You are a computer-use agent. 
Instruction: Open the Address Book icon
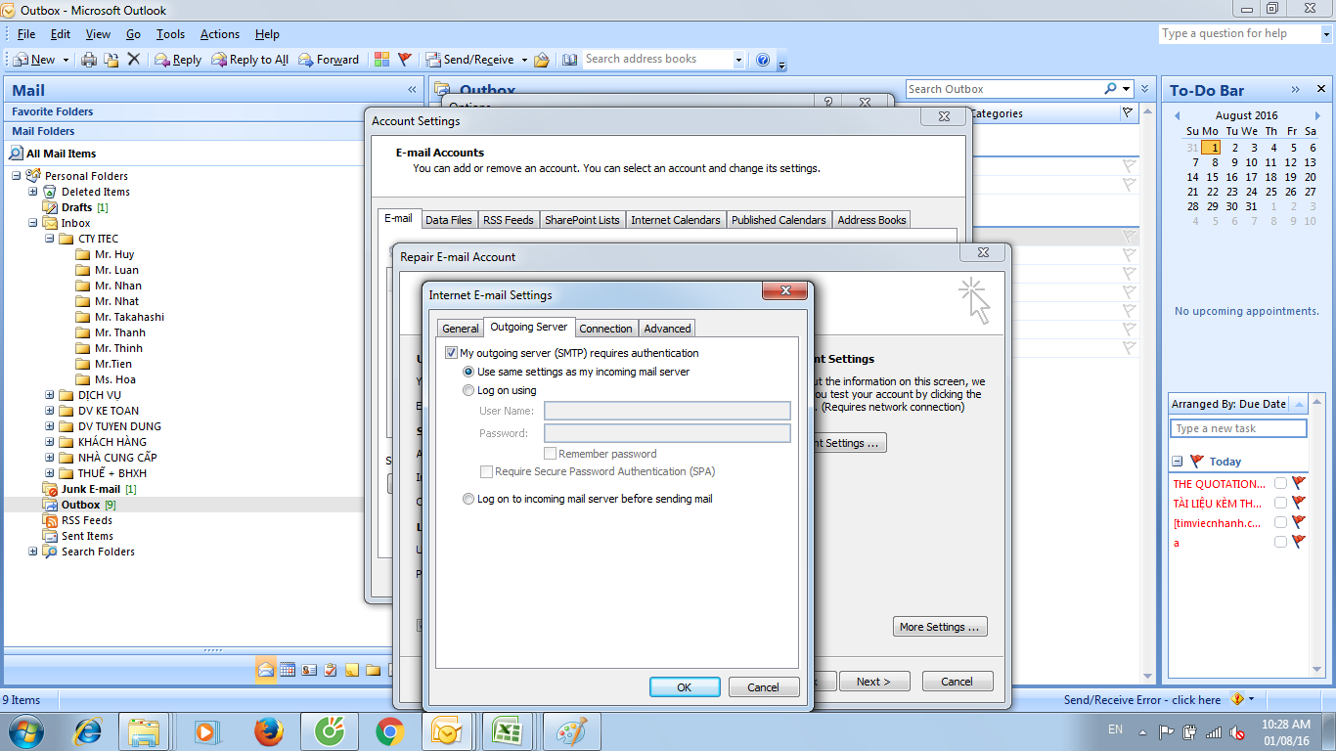point(569,59)
